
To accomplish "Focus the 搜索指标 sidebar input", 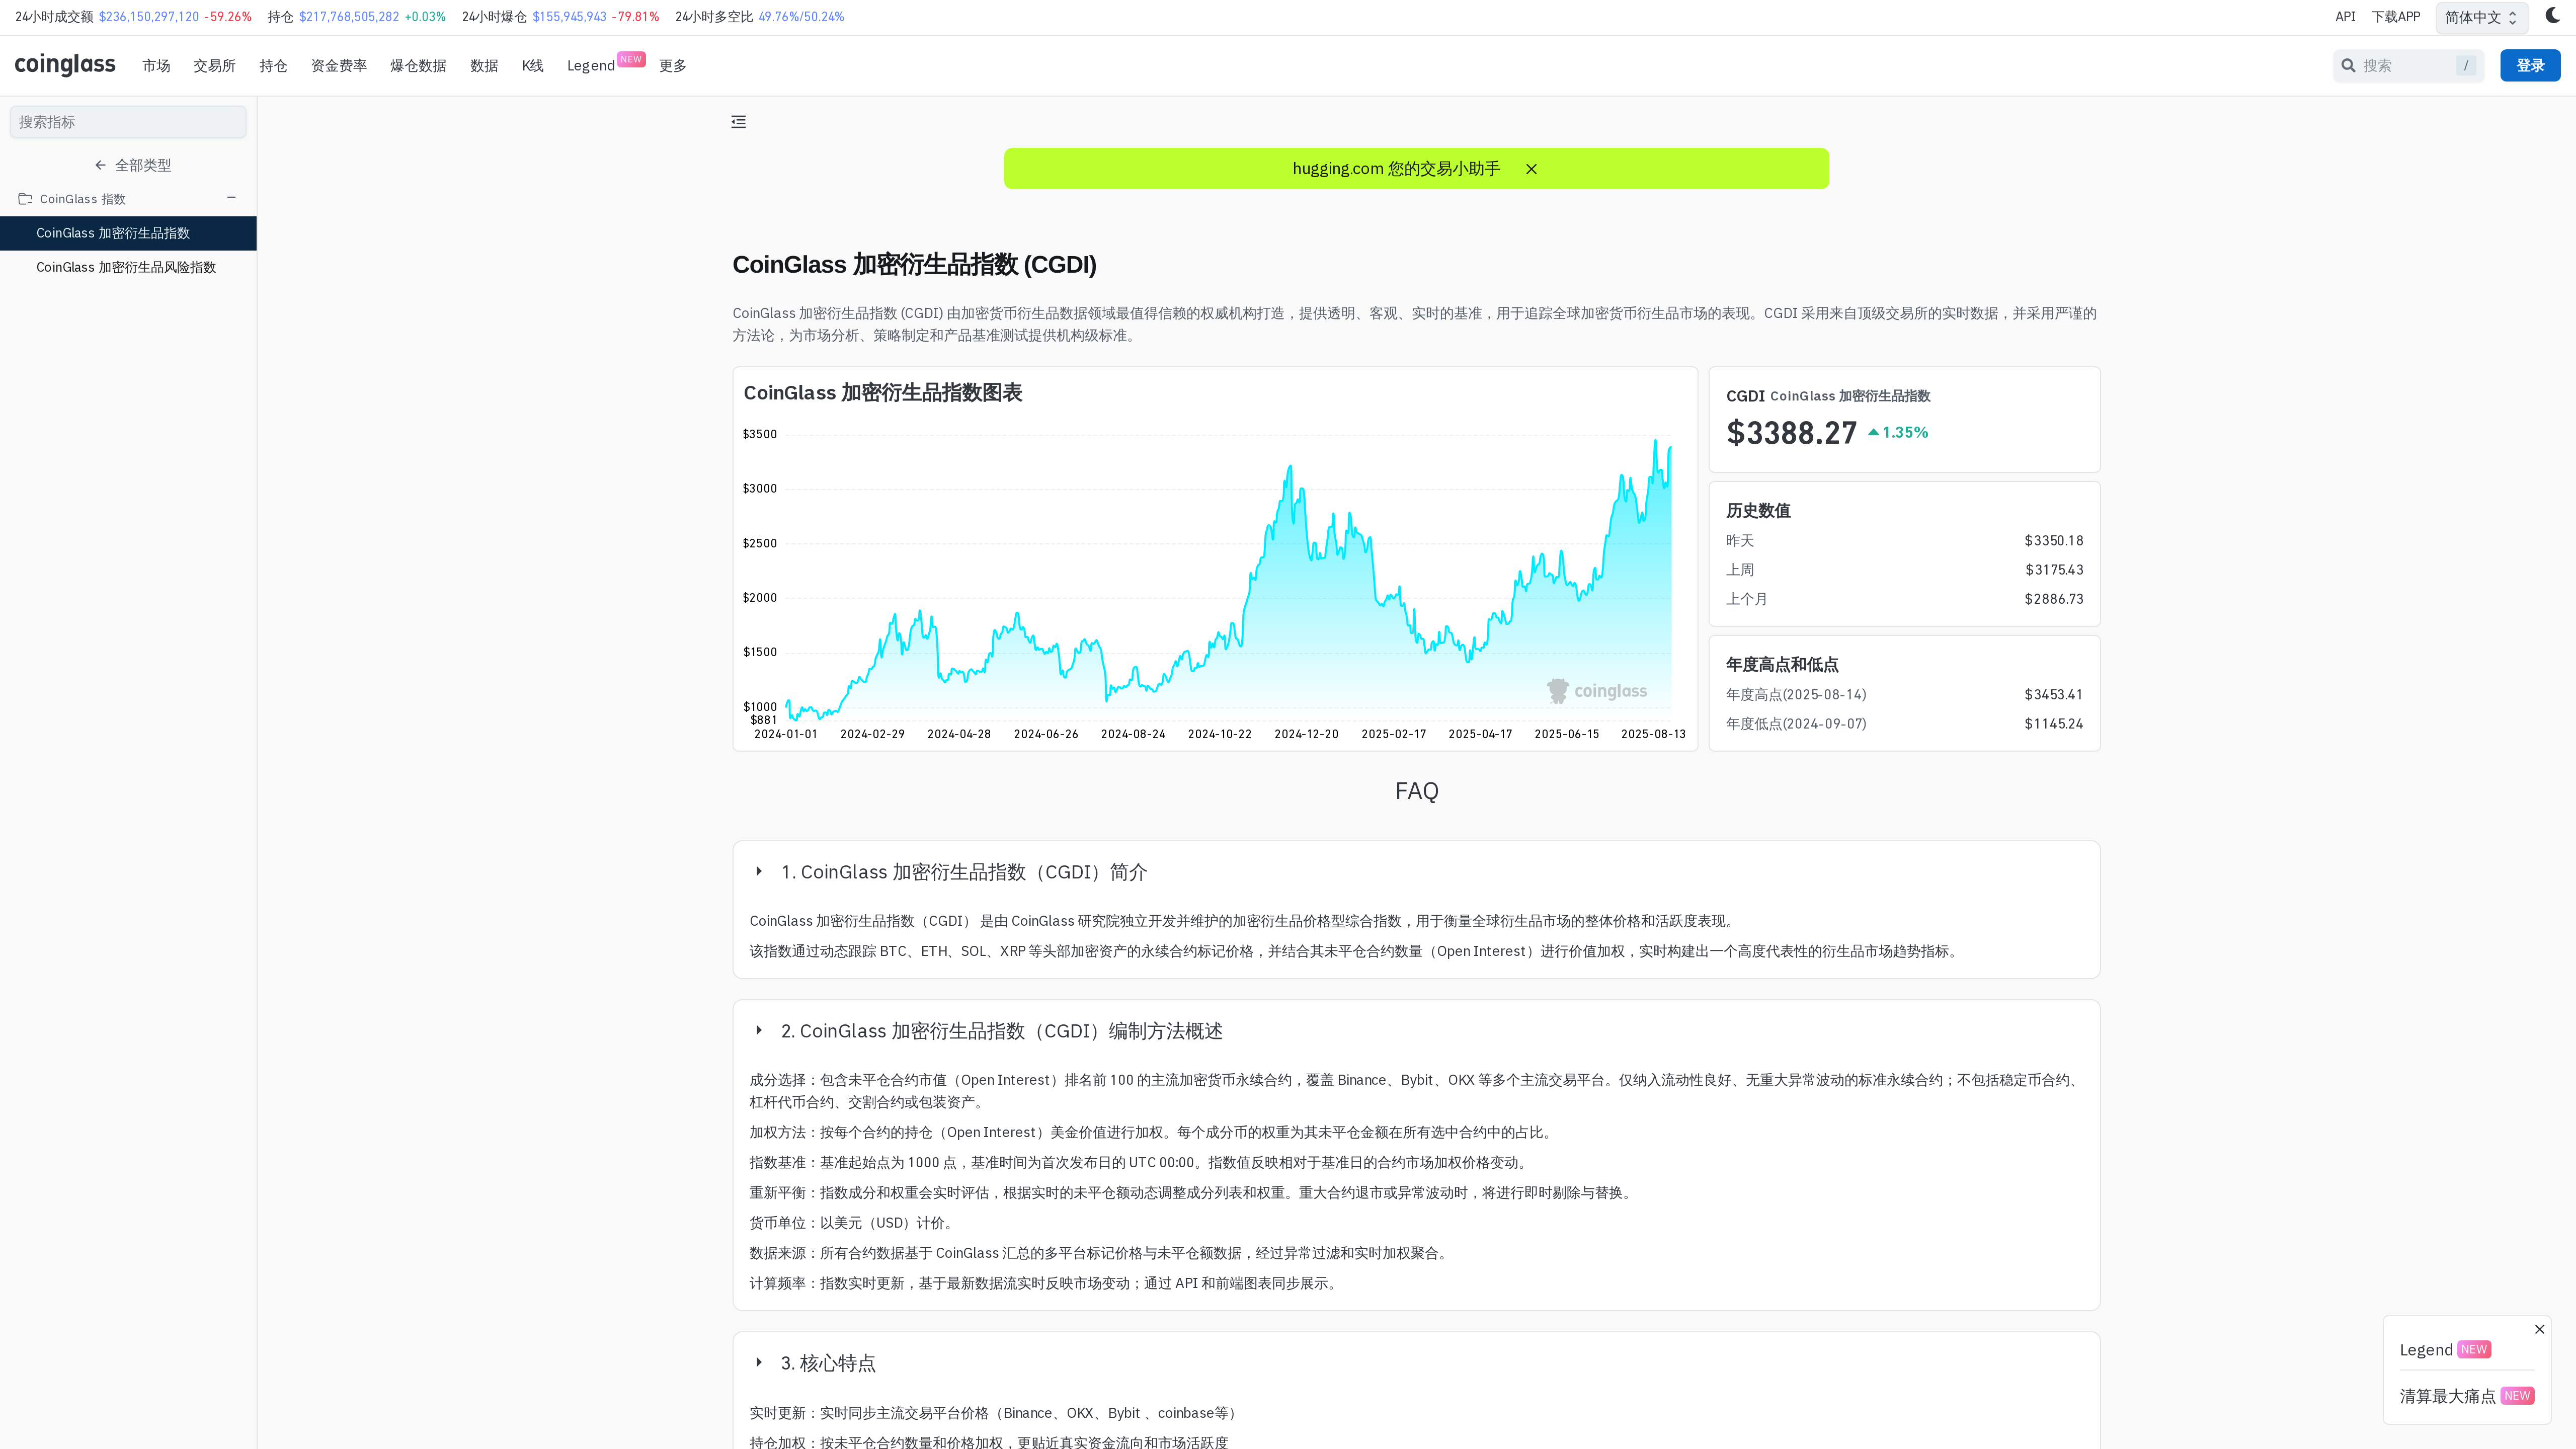I will coord(128,122).
